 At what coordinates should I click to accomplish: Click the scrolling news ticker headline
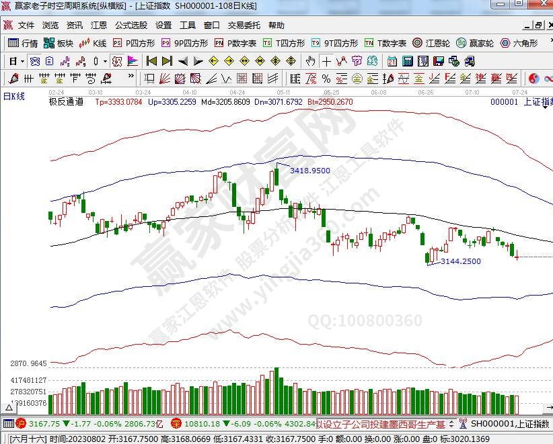pos(381,424)
